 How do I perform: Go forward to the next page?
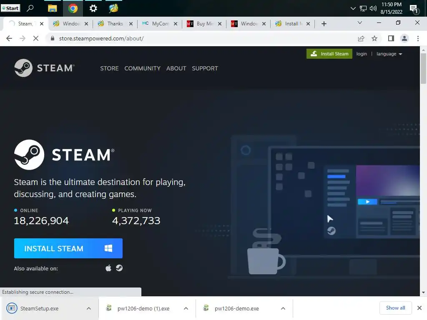tap(23, 38)
